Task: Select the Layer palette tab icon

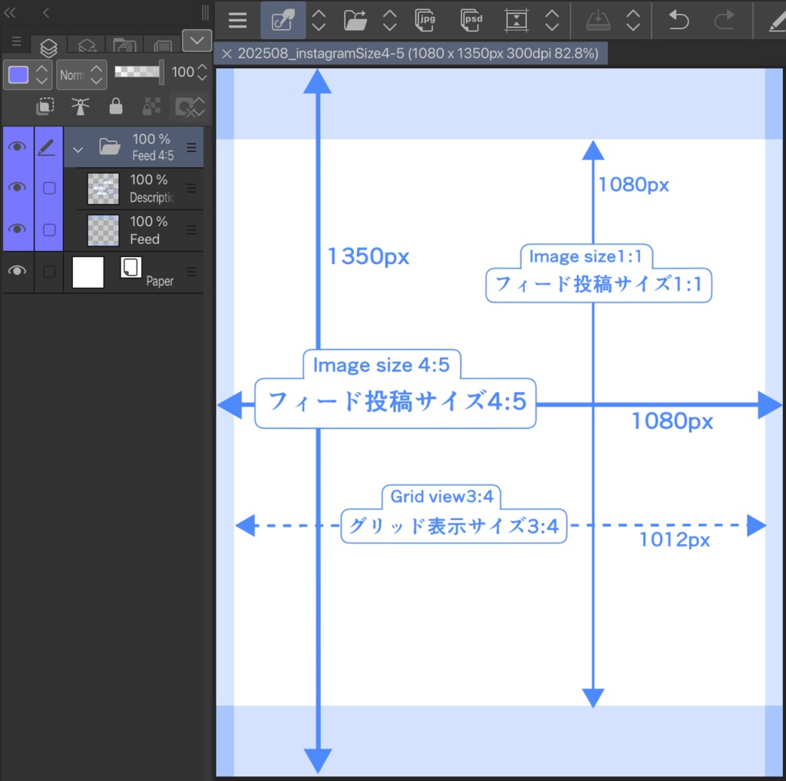Action: point(48,47)
